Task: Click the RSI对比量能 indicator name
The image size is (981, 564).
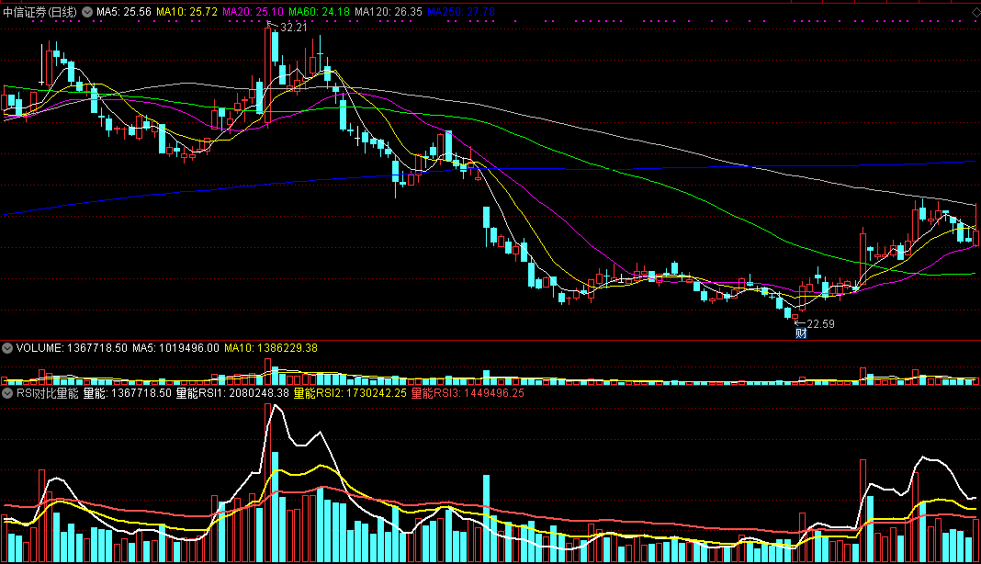Action: click(48, 393)
